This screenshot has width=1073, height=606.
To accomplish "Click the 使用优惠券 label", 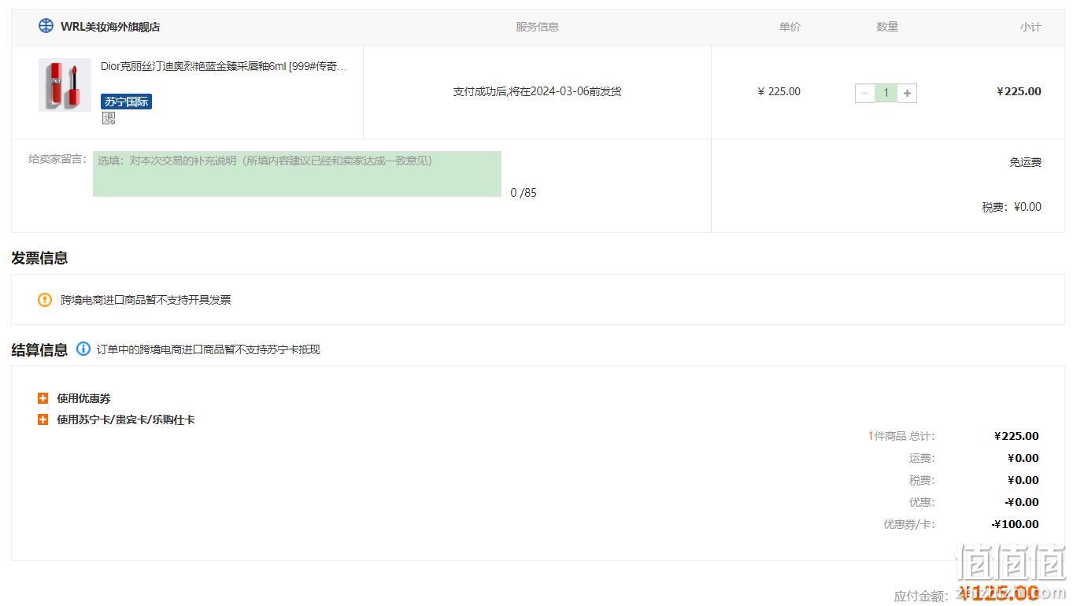I will point(83,398).
